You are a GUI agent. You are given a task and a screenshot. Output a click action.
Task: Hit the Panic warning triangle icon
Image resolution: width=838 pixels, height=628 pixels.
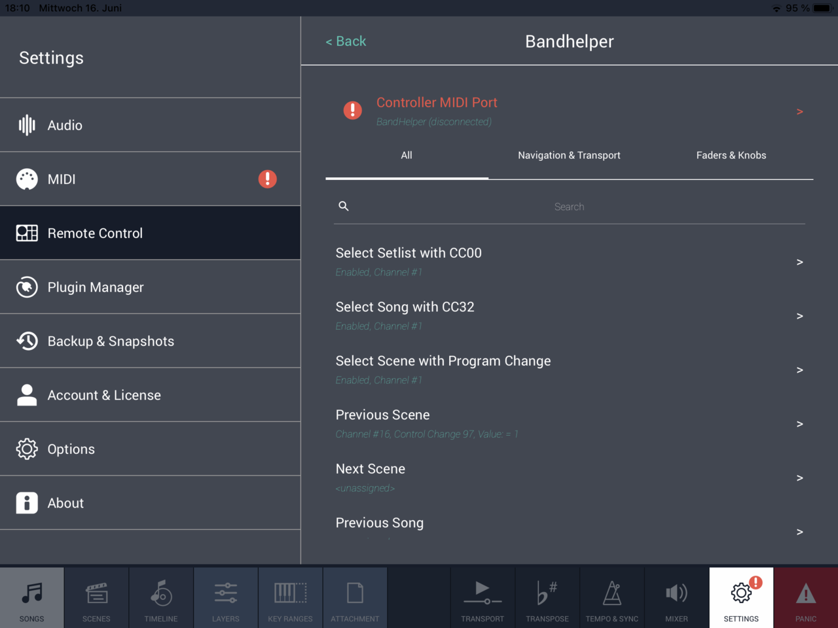[806, 594]
